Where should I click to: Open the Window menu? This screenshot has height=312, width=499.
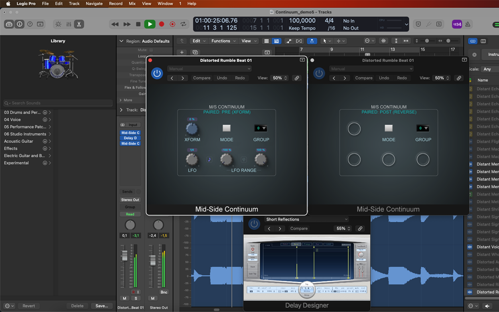[x=165, y=3]
